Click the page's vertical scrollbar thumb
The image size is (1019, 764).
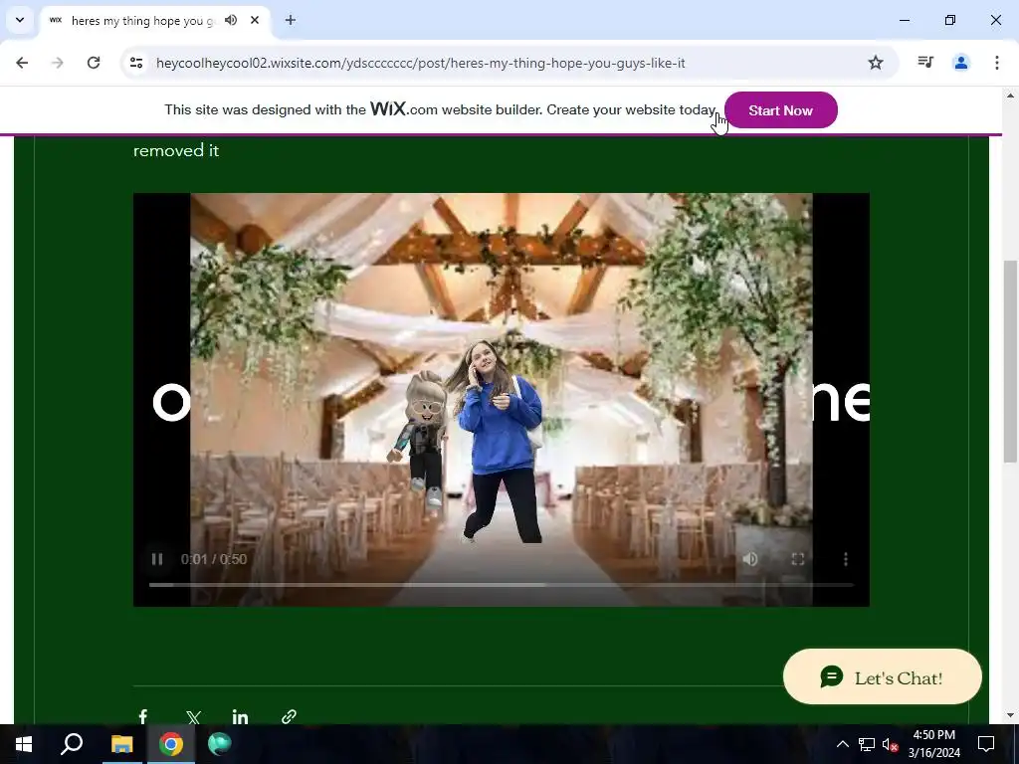[1010, 361]
